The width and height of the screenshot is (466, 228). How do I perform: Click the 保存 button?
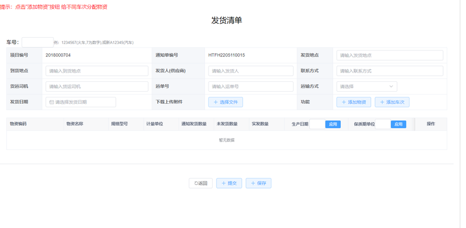point(259,183)
